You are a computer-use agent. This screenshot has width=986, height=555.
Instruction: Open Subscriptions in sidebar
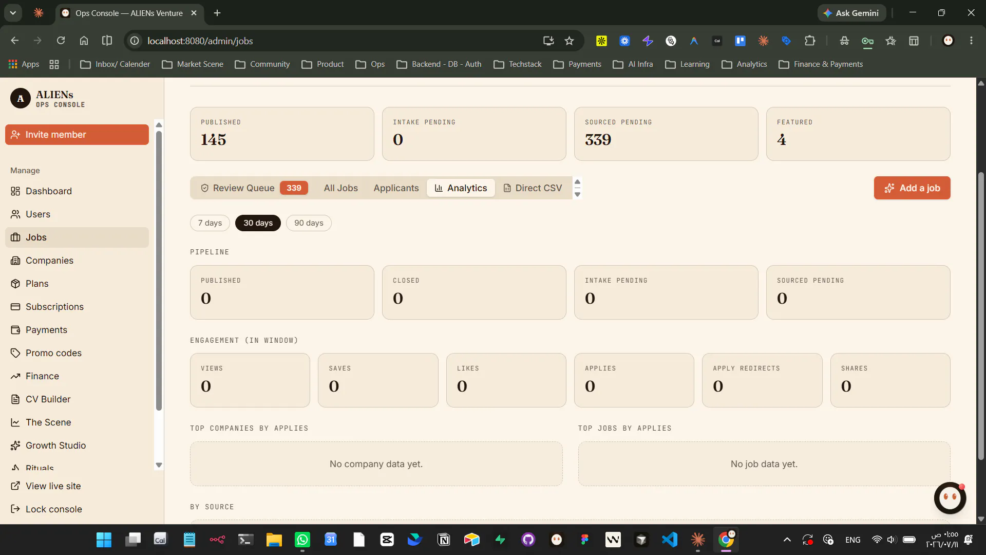click(x=77, y=307)
